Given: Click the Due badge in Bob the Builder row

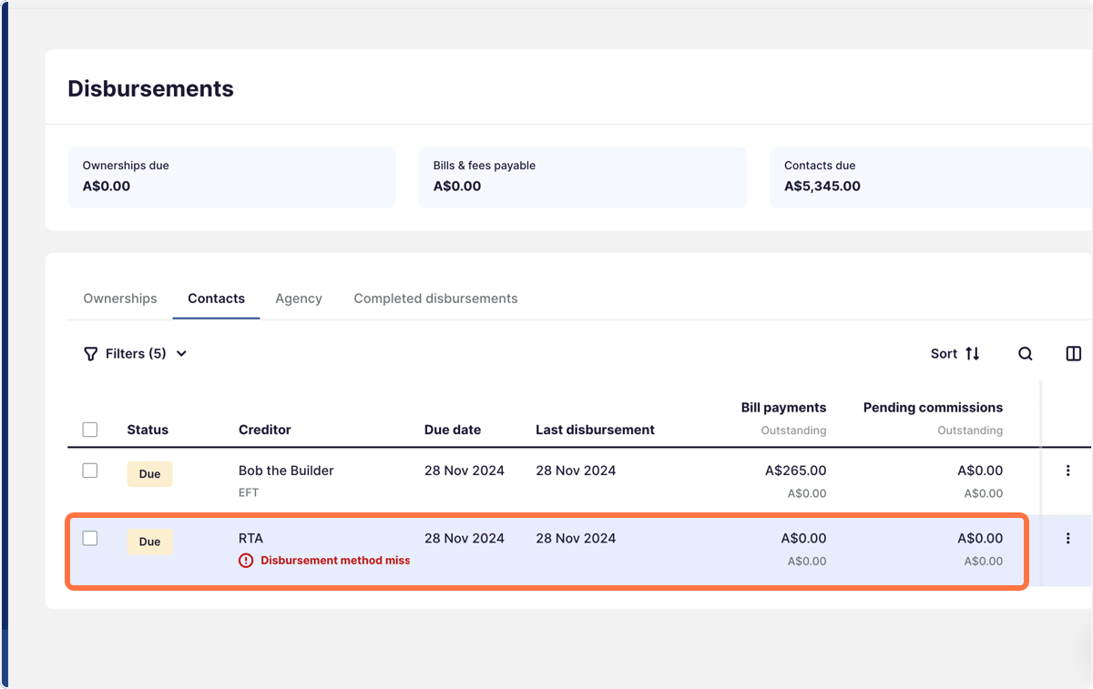Looking at the screenshot, I should click(x=149, y=474).
